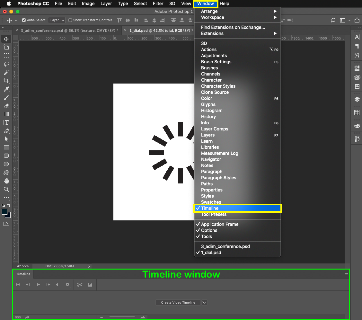Step to the next frame
This screenshot has height=320, width=362.
tap(48, 285)
